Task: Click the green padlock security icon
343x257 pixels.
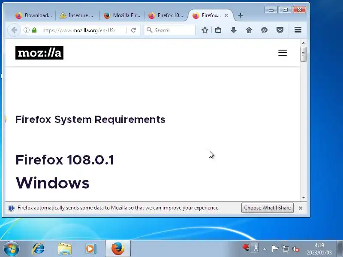Action: [34, 30]
